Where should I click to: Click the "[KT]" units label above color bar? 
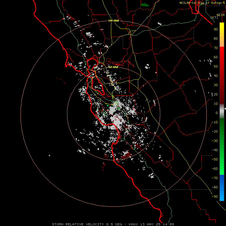(214, 17)
